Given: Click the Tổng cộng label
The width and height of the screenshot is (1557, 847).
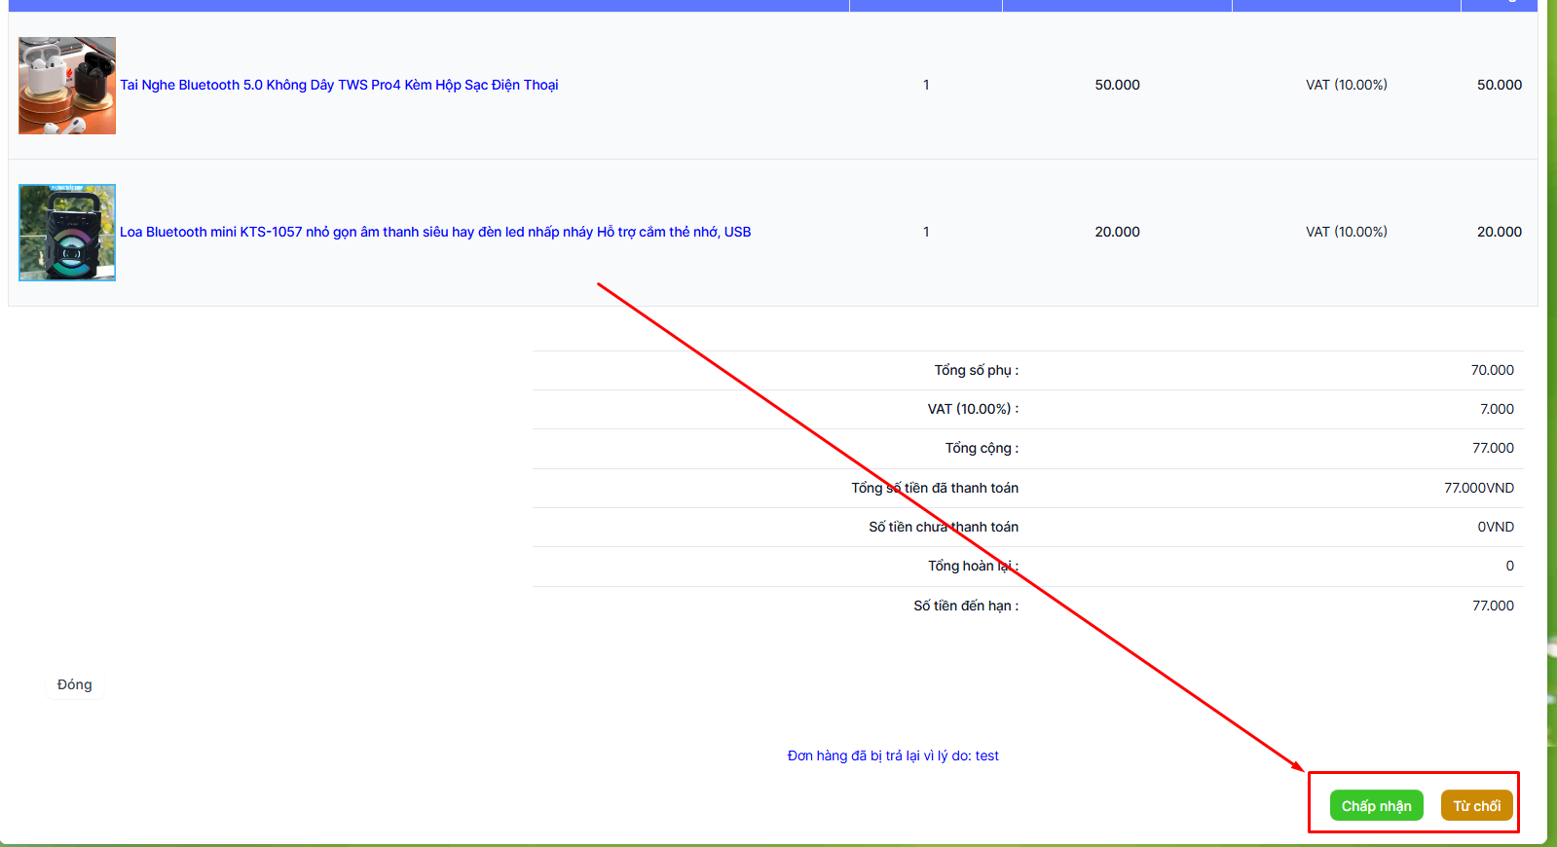Looking at the screenshot, I should tap(982, 449).
